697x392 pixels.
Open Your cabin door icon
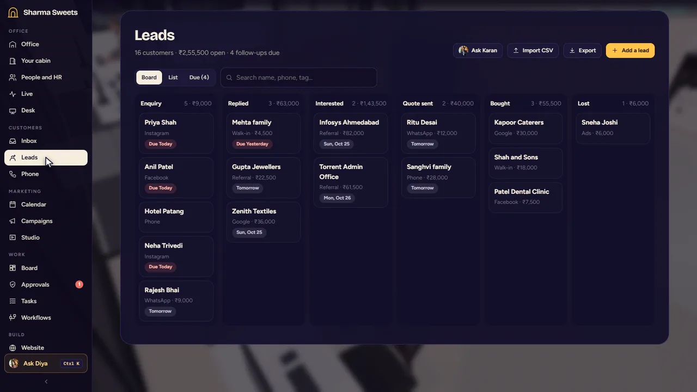13,61
